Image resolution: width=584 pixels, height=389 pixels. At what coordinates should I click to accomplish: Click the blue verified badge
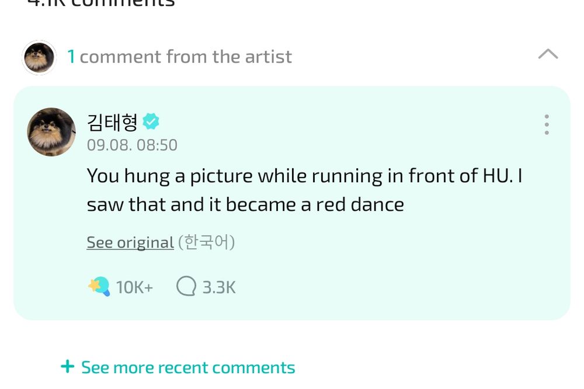coord(151,122)
